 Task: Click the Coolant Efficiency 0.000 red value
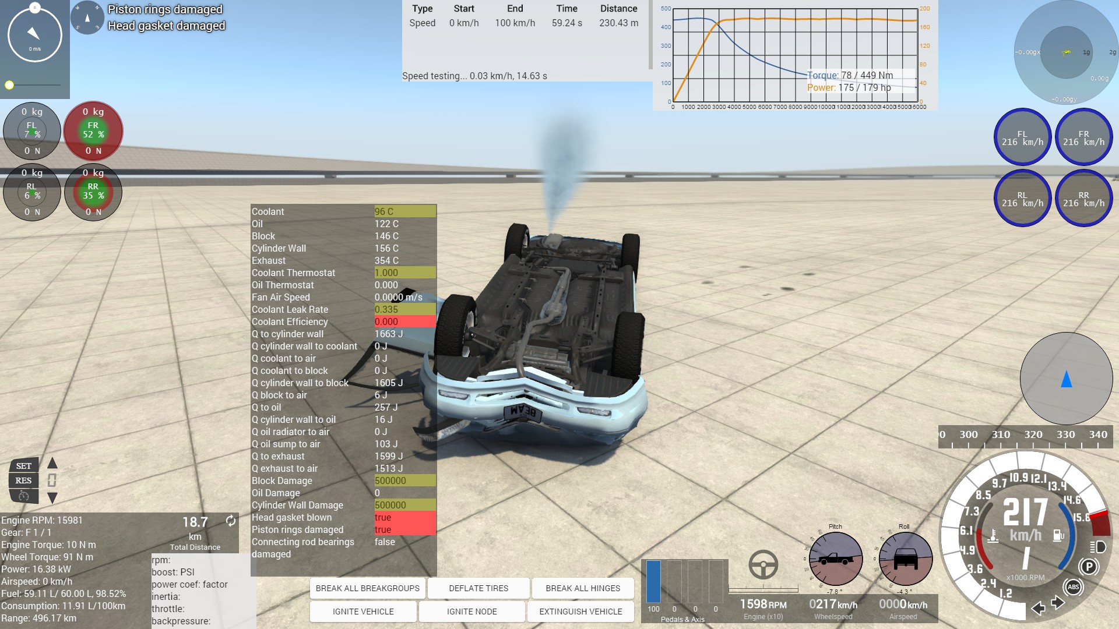click(x=405, y=321)
